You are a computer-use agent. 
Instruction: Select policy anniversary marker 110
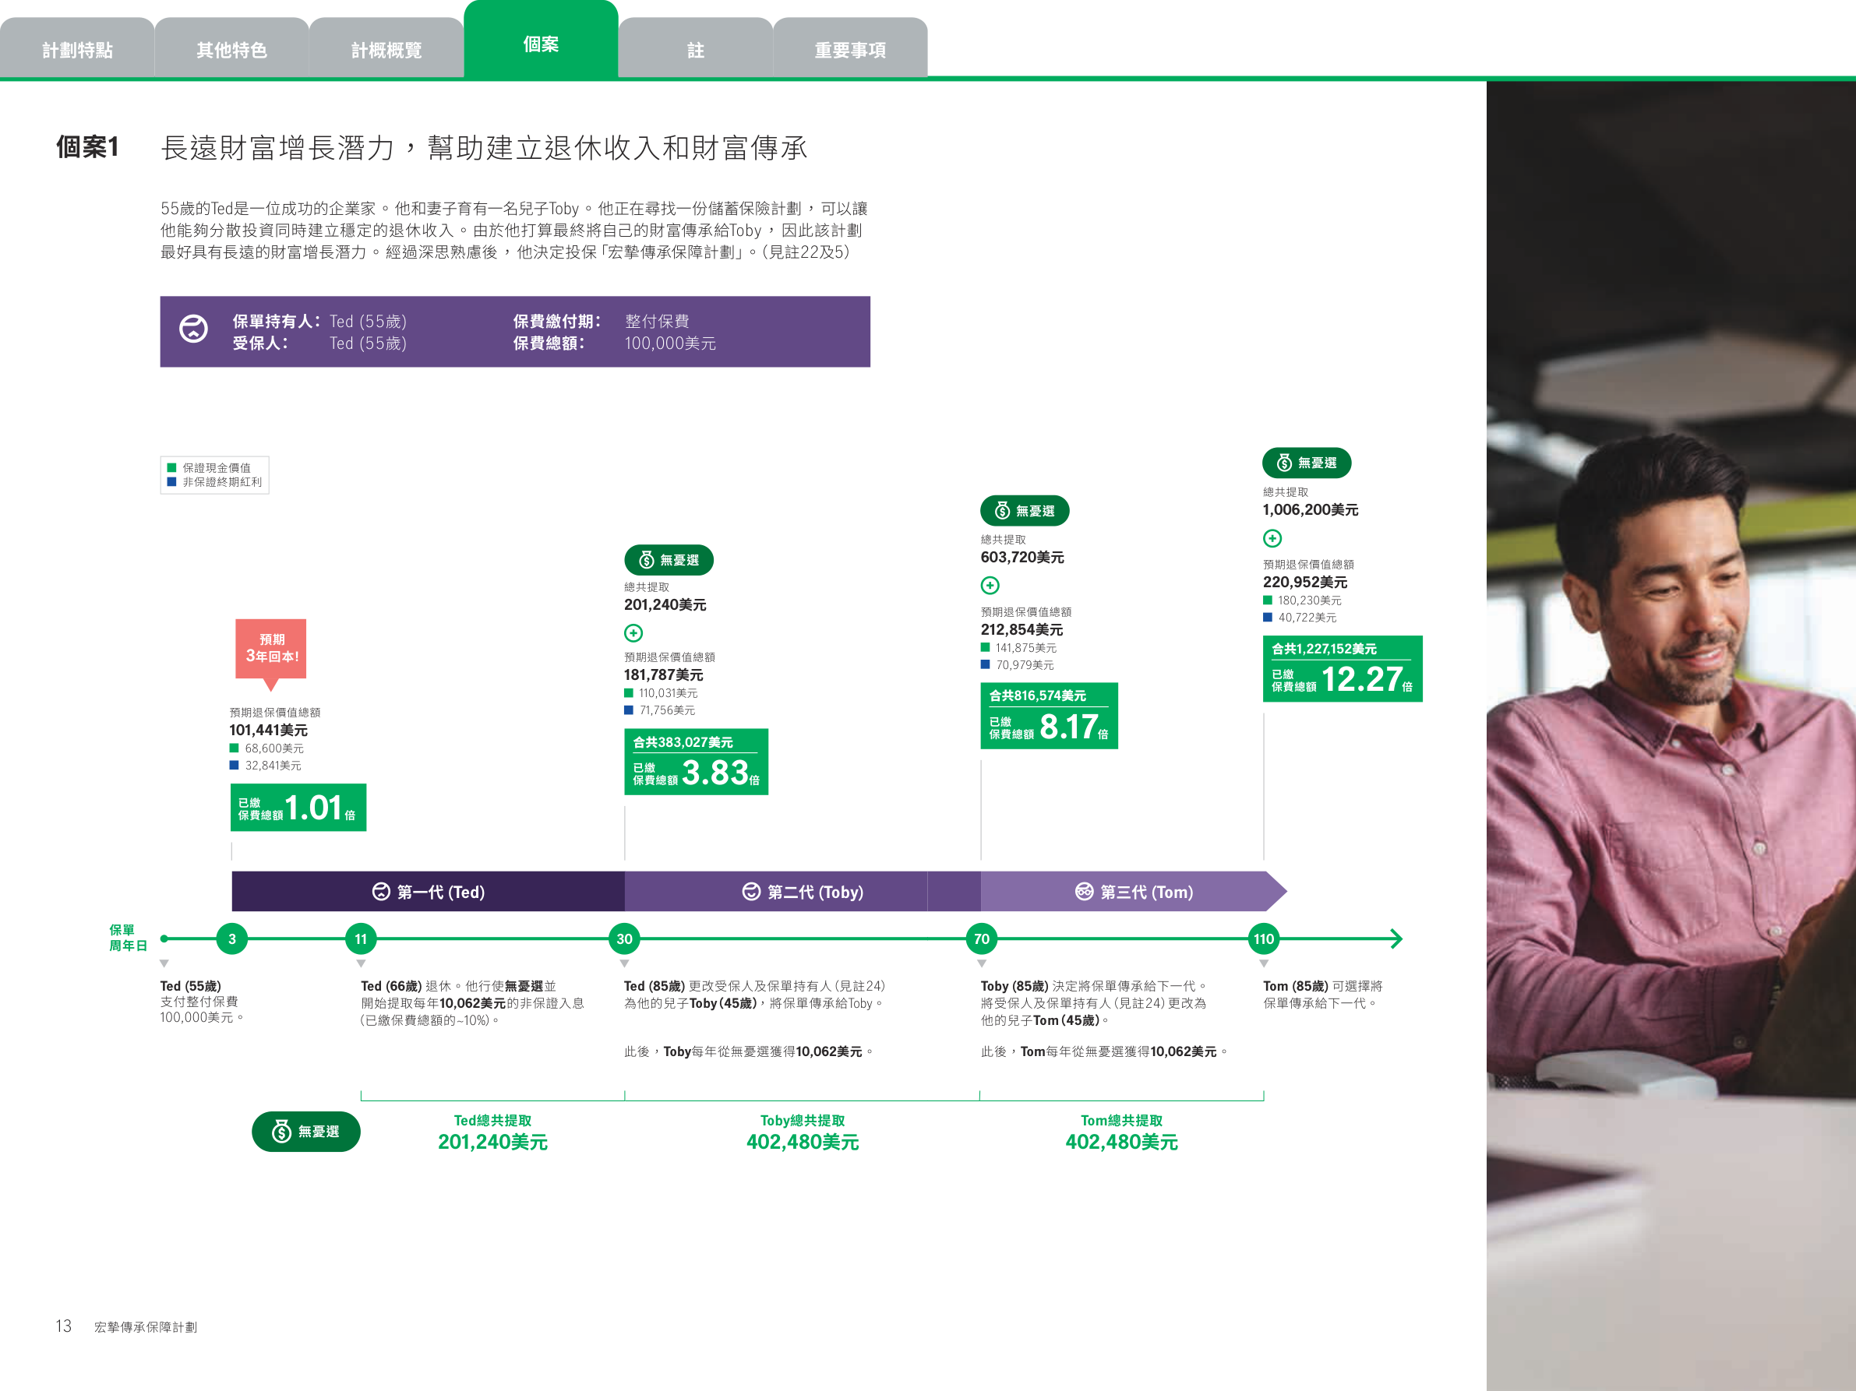[x=1264, y=939]
